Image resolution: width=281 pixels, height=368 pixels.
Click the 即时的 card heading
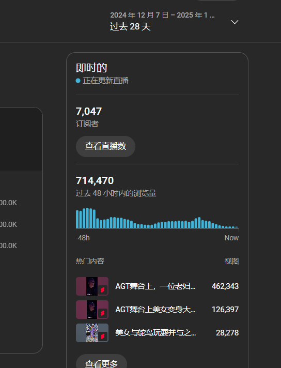pos(91,68)
